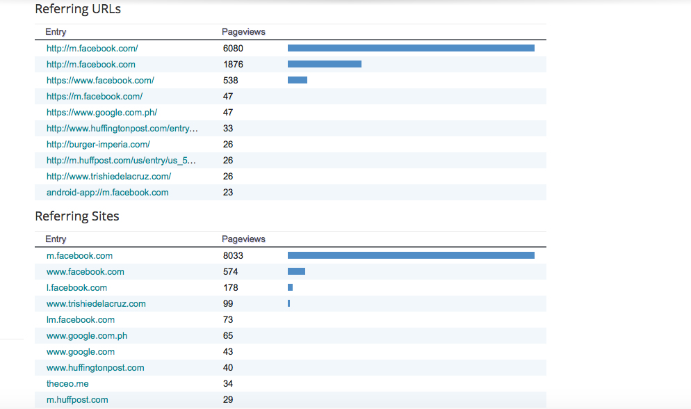
Task: Click the Entry column header under Referring Sites
Action: click(x=56, y=239)
